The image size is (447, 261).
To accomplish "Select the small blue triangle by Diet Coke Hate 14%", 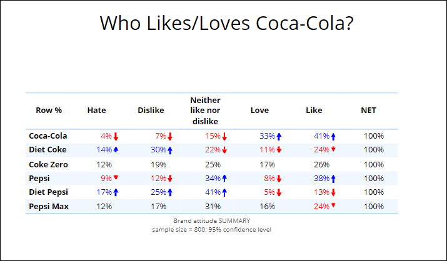I will [x=116, y=149].
